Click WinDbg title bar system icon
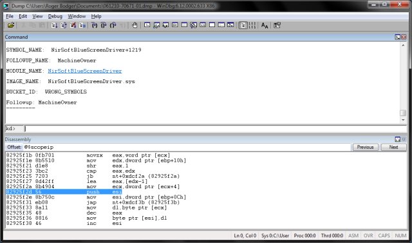Image resolution: width=412 pixels, height=243 pixels. pos(6,6)
